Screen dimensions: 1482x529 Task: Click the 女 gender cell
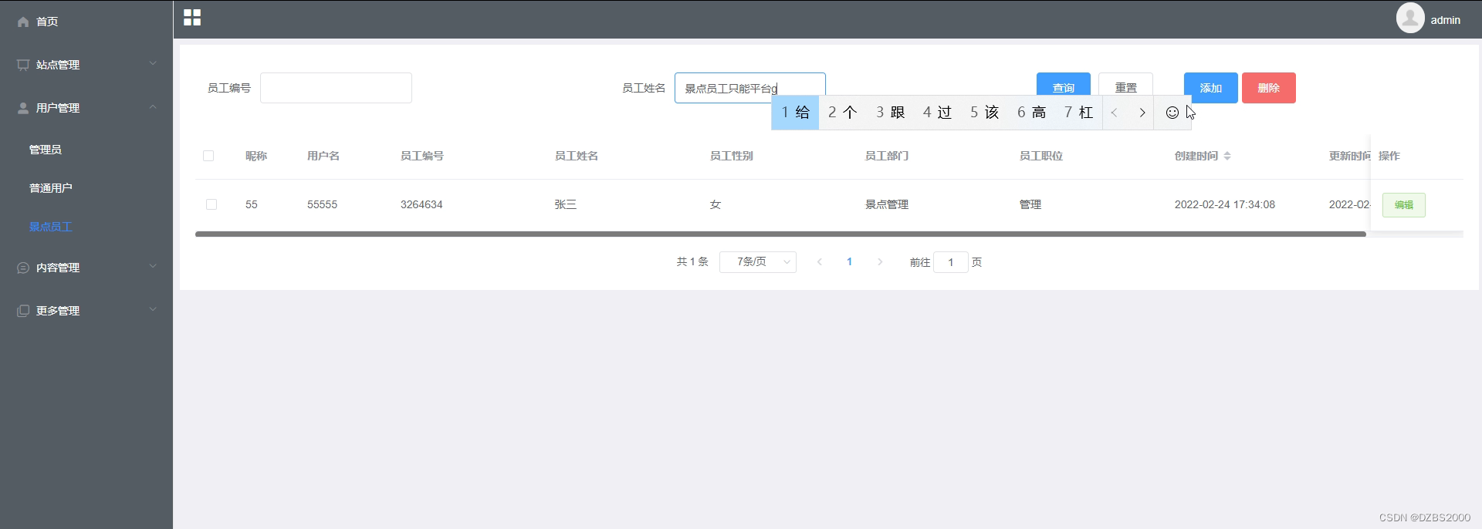coord(716,204)
